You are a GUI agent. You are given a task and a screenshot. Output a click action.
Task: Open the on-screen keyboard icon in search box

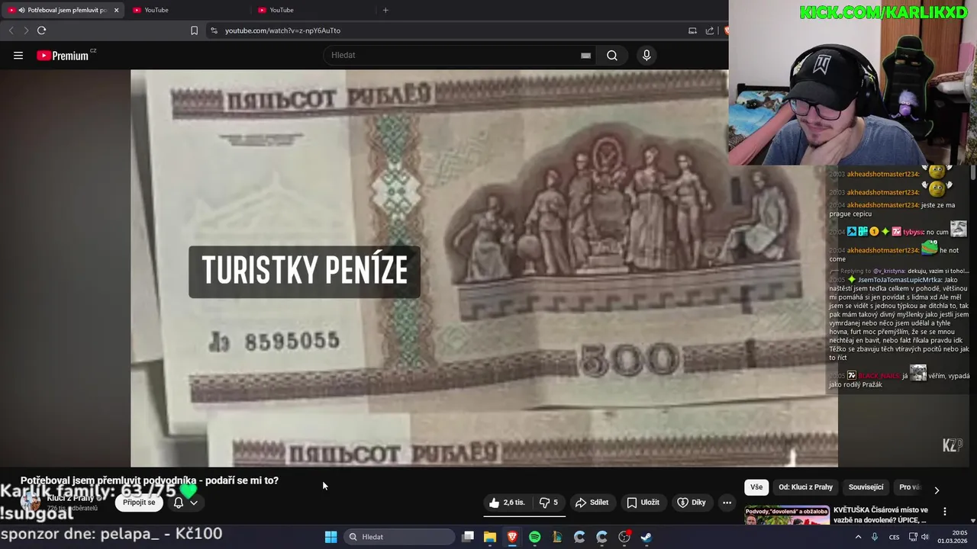point(585,55)
